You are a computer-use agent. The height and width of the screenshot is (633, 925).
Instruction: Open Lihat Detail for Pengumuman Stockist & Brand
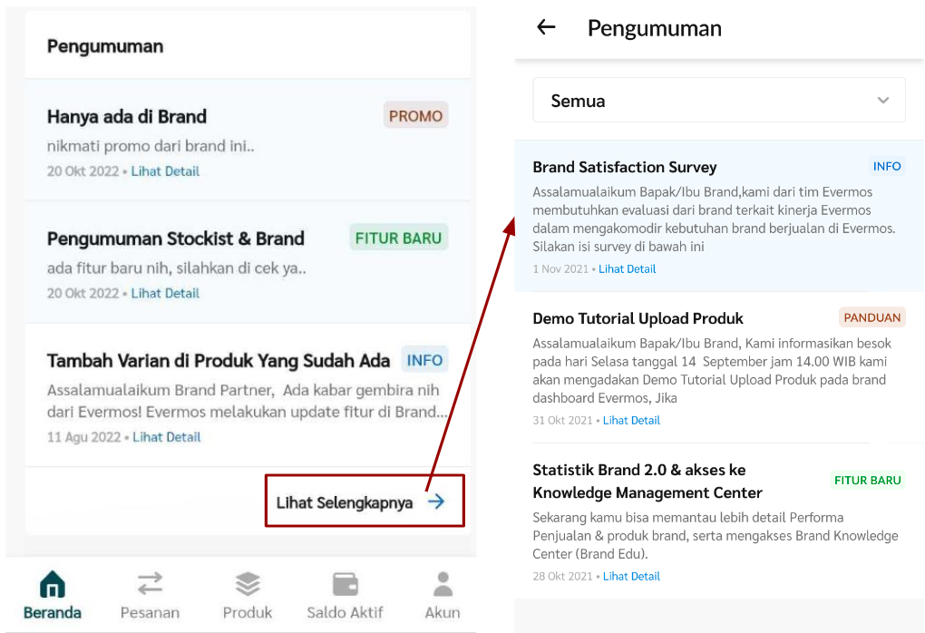pos(165,293)
